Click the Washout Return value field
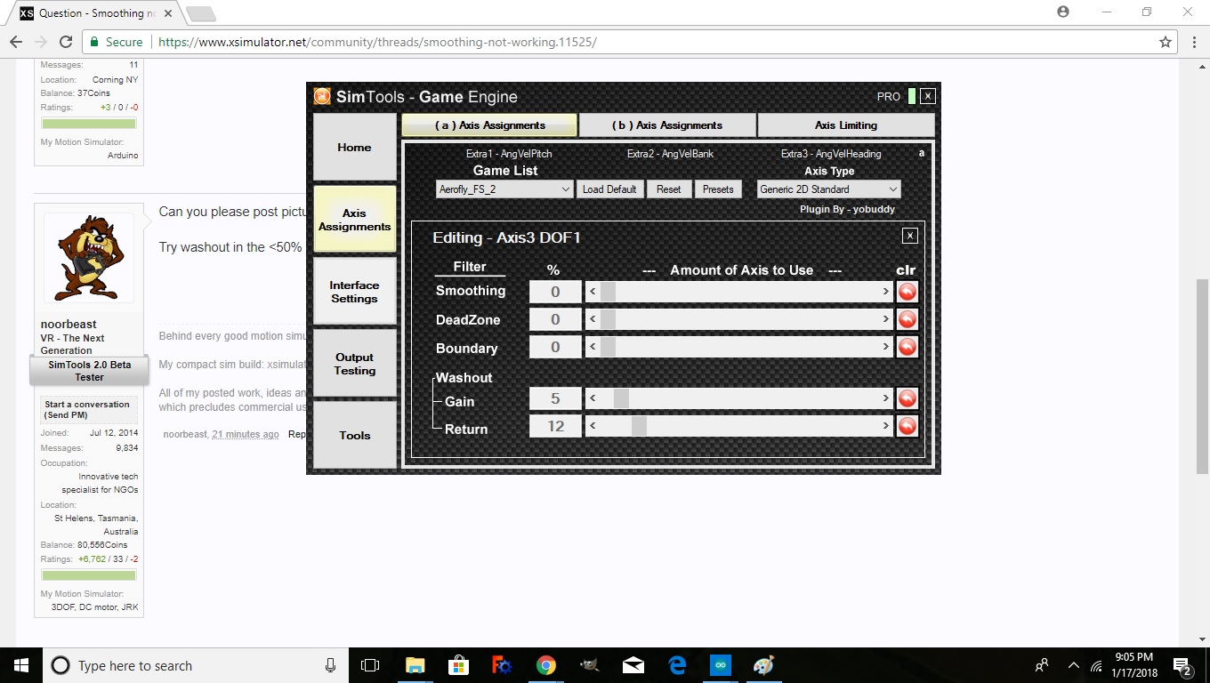 (x=555, y=426)
